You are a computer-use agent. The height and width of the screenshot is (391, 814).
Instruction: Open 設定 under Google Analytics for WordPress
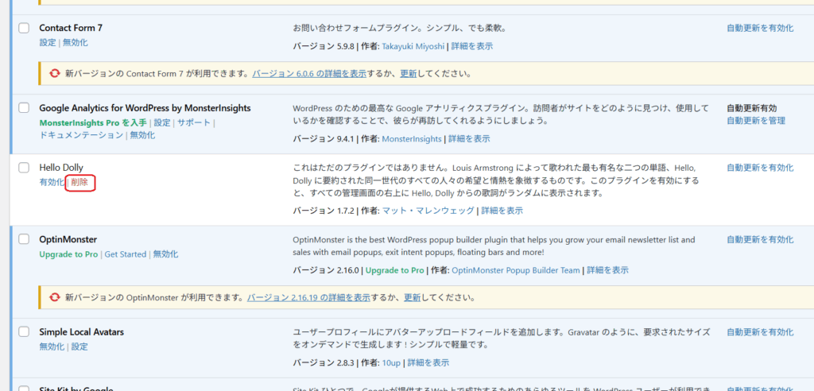tap(162, 123)
